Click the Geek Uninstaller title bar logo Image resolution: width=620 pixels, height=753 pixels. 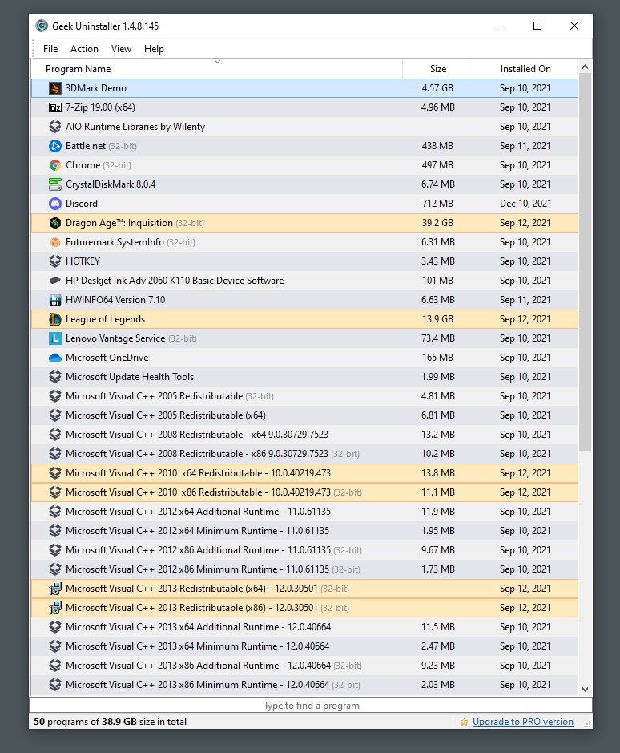(42, 26)
